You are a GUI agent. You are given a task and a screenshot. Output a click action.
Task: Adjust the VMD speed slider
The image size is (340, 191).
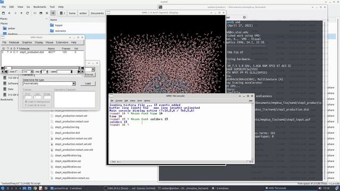tap(64, 72)
